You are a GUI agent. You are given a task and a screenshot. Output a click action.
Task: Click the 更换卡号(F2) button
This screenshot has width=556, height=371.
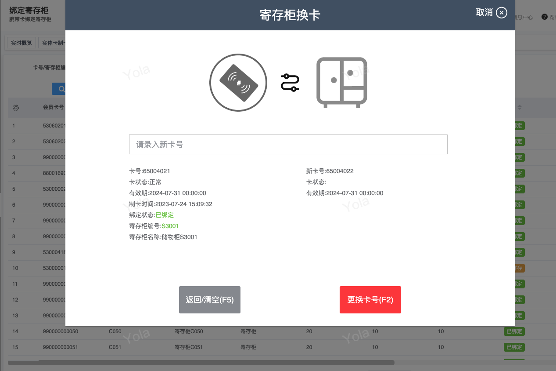click(x=370, y=300)
